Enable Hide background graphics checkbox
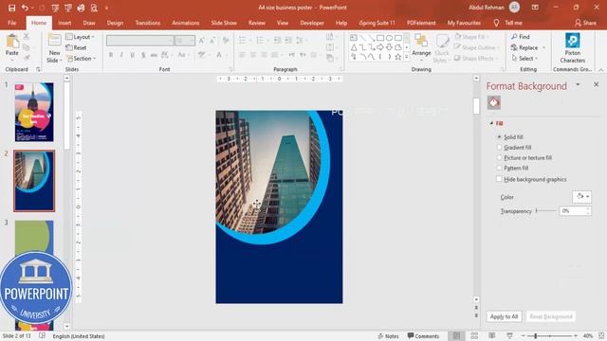 (499, 179)
